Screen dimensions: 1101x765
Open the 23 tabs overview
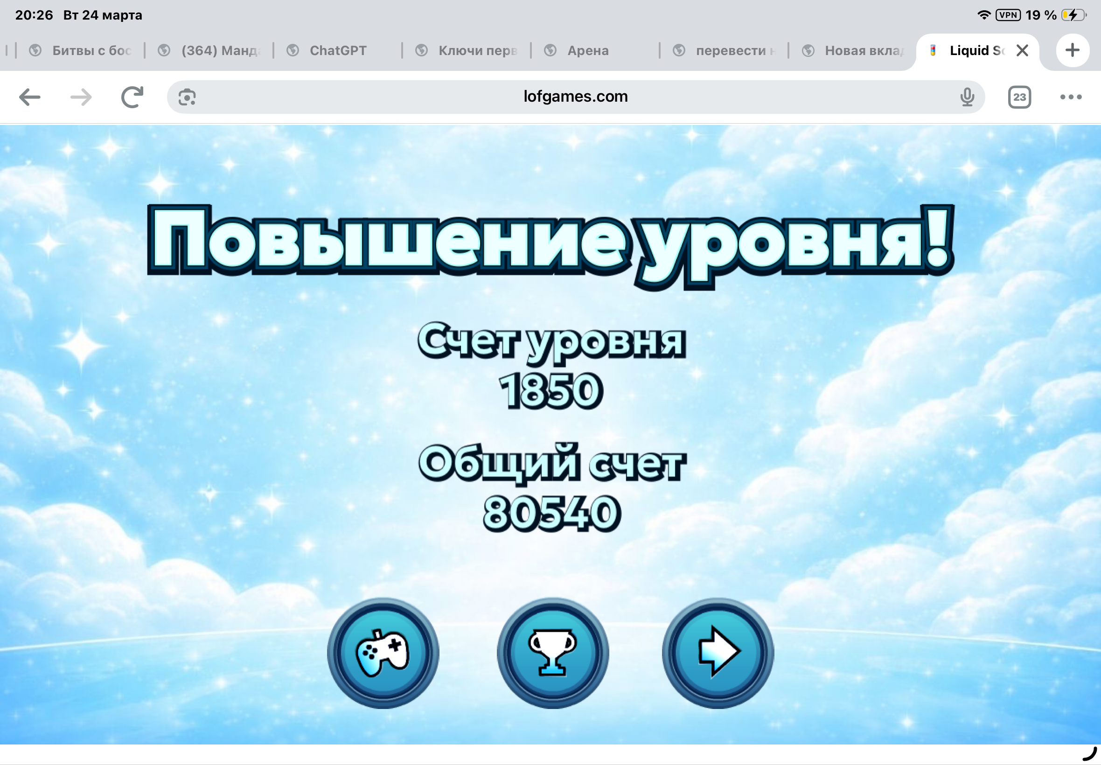pos(1019,97)
